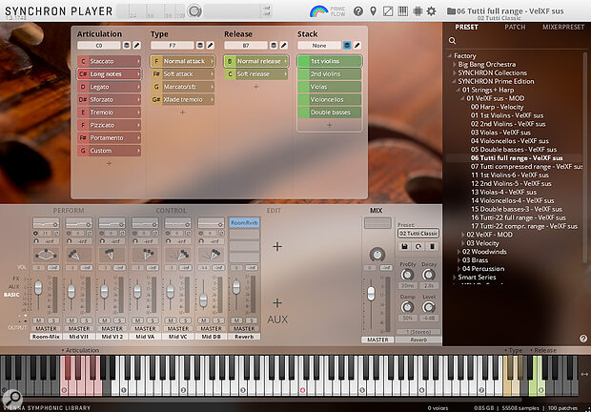591x412 pixels.
Task: Select the Staccato articulation
Action: pyautogui.click(x=110, y=61)
